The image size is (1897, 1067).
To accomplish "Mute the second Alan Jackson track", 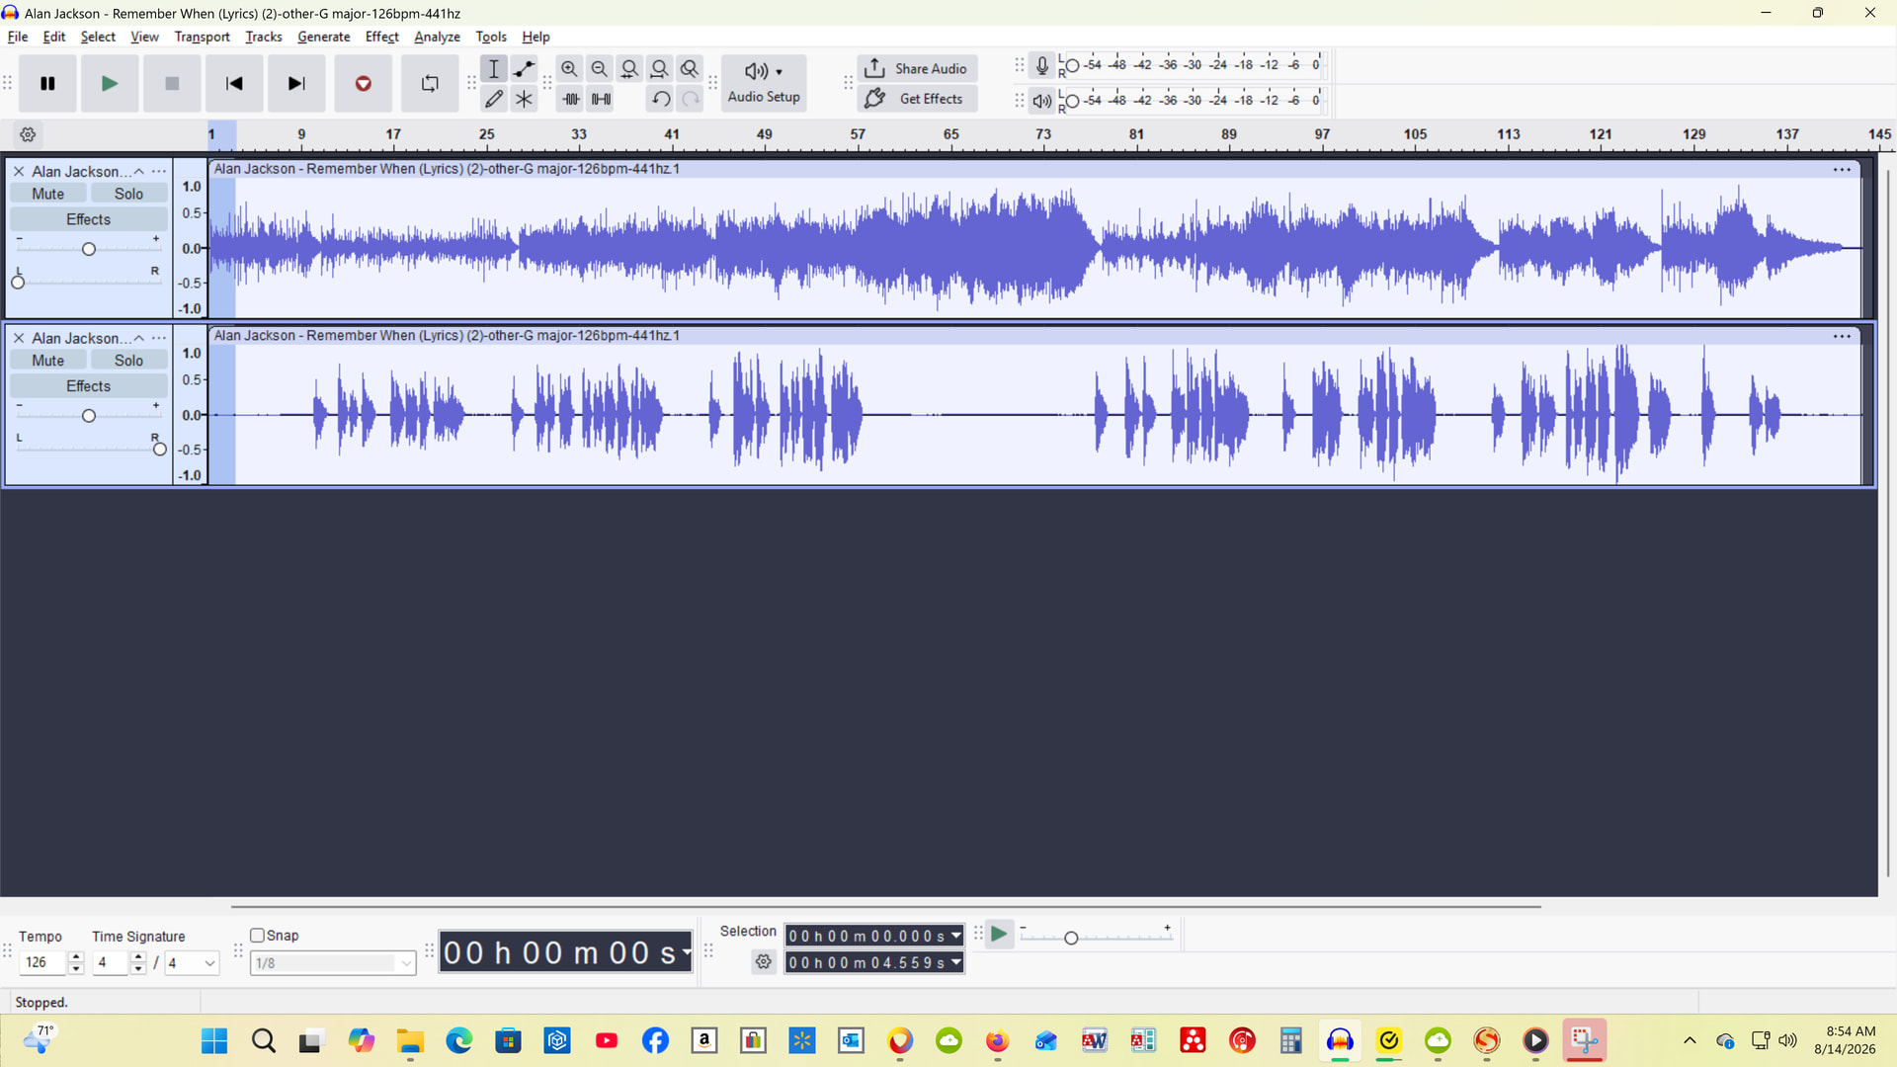I will [x=47, y=361].
